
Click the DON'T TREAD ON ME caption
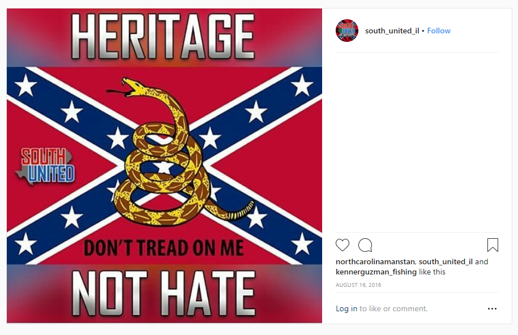164,248
